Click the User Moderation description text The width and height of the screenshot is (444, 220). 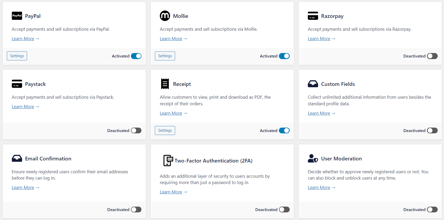click(x=368, y=175)
